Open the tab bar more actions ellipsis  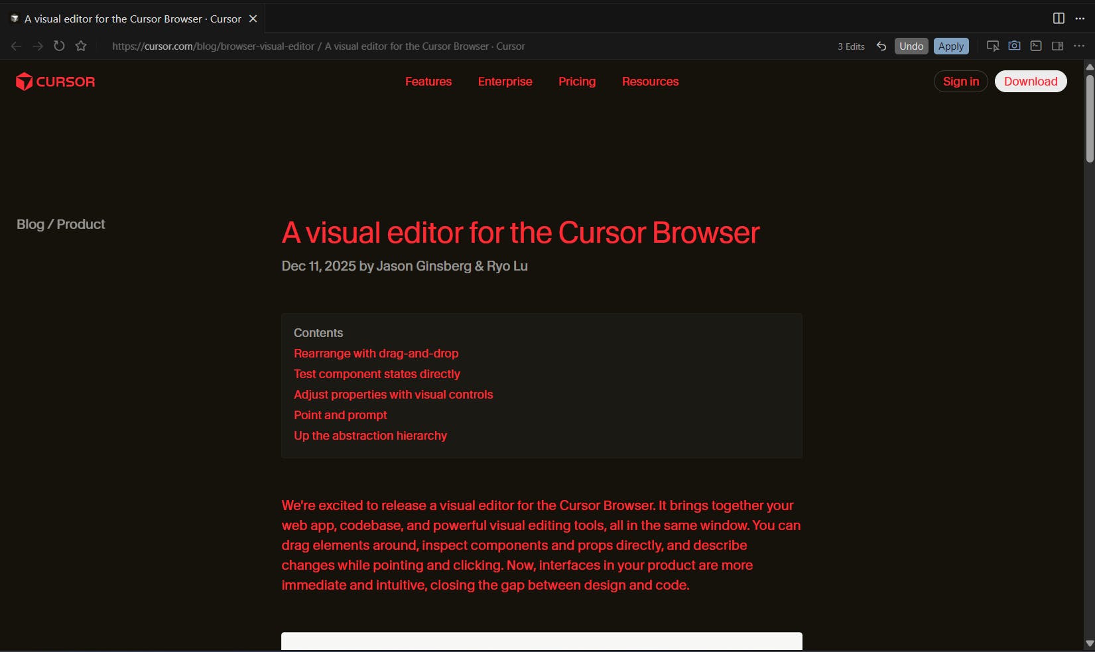[1080, 19]
